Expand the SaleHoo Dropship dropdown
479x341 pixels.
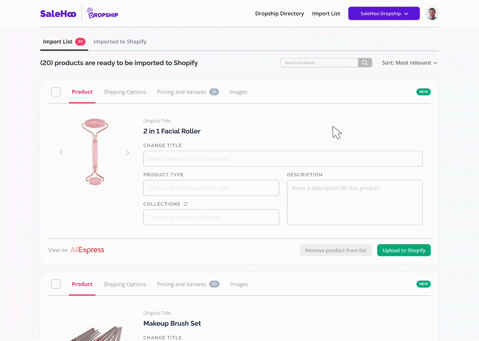coord(384,14)
